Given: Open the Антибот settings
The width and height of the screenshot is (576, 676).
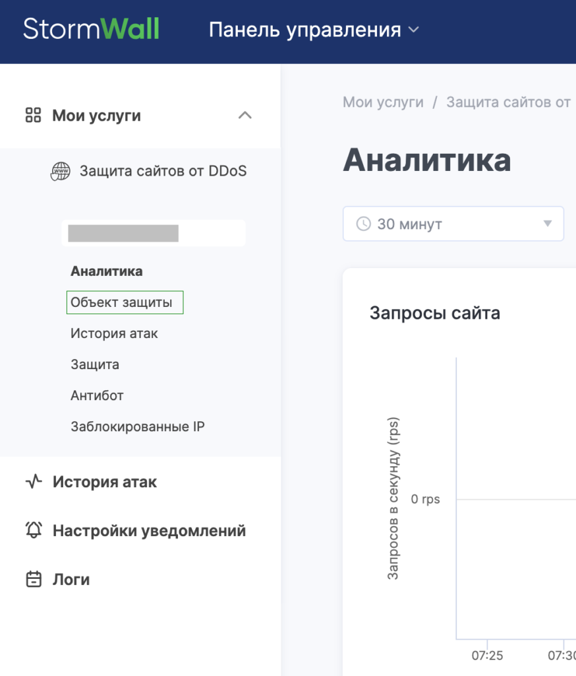Looking at the screenshot, I should pyautogui.click(x=97, y=395).
